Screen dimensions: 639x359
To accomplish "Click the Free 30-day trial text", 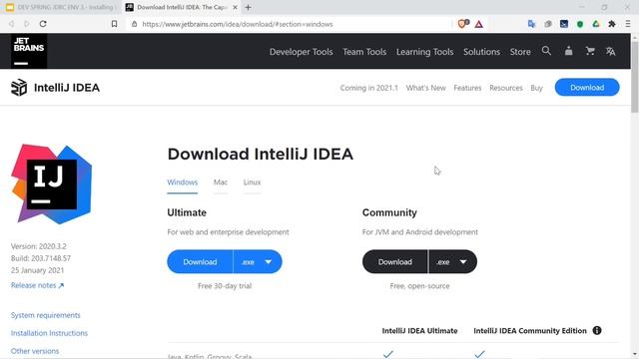I will [x=225, y=286].
